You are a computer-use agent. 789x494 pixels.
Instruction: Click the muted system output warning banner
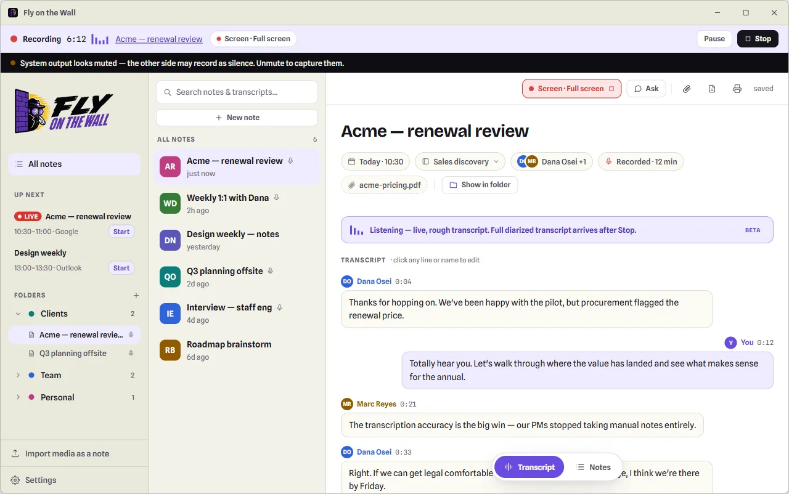point(394,63)
